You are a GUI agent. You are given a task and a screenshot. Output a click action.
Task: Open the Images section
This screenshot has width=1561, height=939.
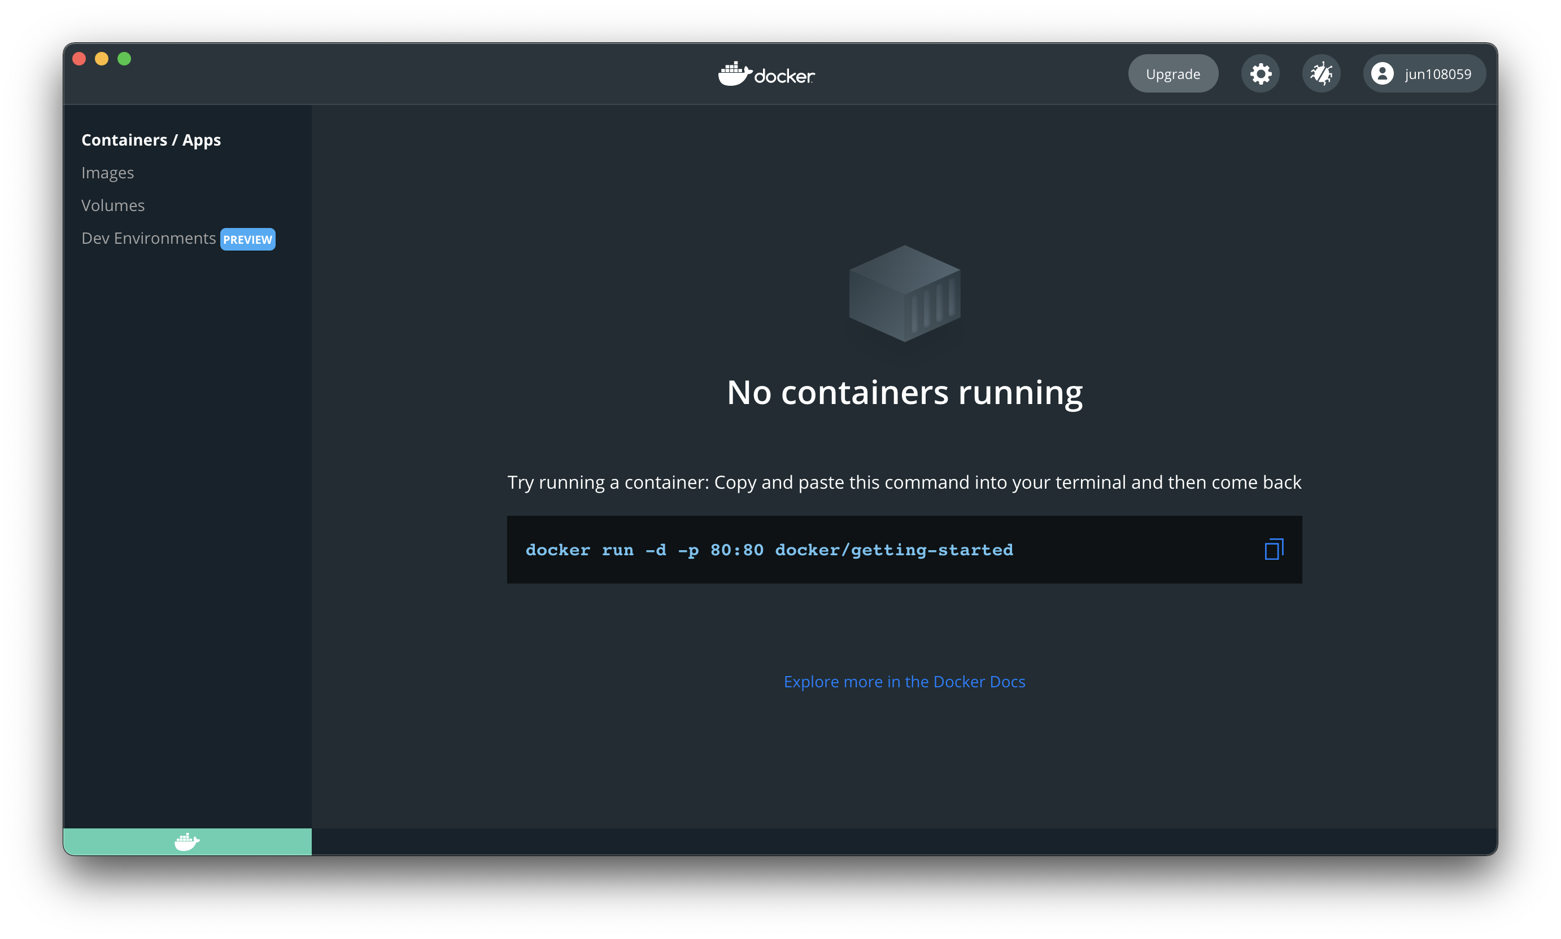tap(108, 173)
